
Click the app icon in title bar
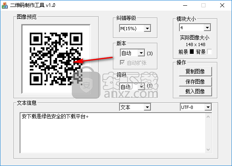[5, 5]
